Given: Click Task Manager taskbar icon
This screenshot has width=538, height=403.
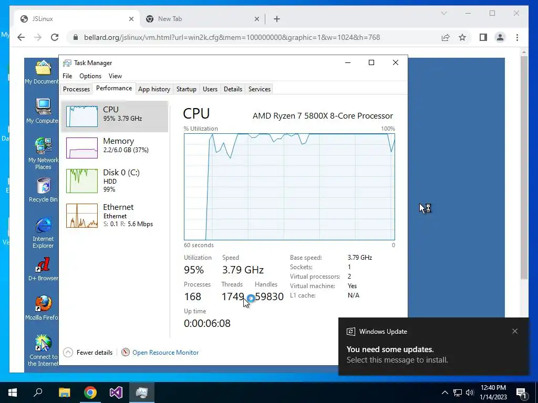Looking at the screenshot, I should 142,393.
